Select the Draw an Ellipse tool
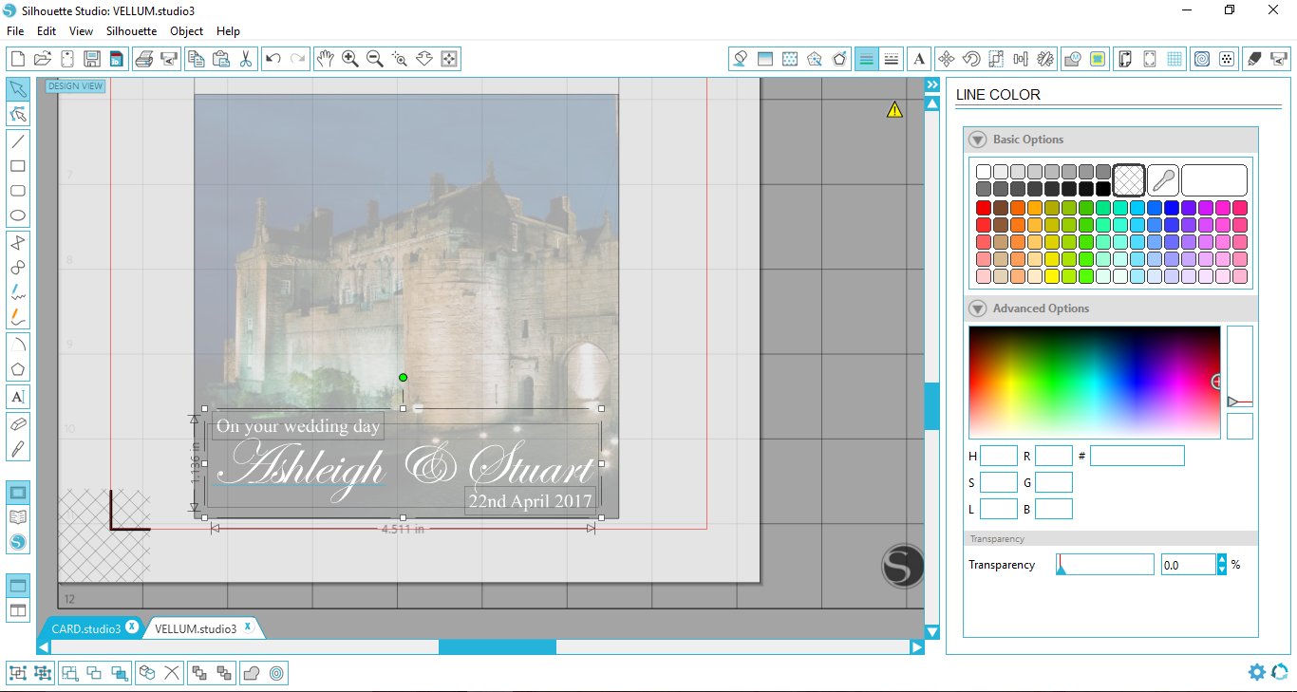Screen dimensions: 1297x692 pyautogui.click(x=17, y=215)
